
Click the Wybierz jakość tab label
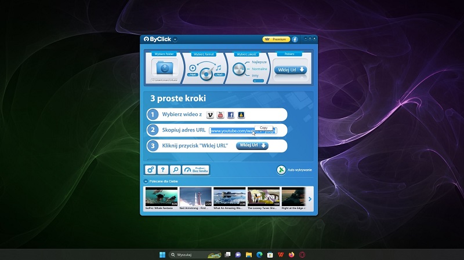[x=246, y=54]
